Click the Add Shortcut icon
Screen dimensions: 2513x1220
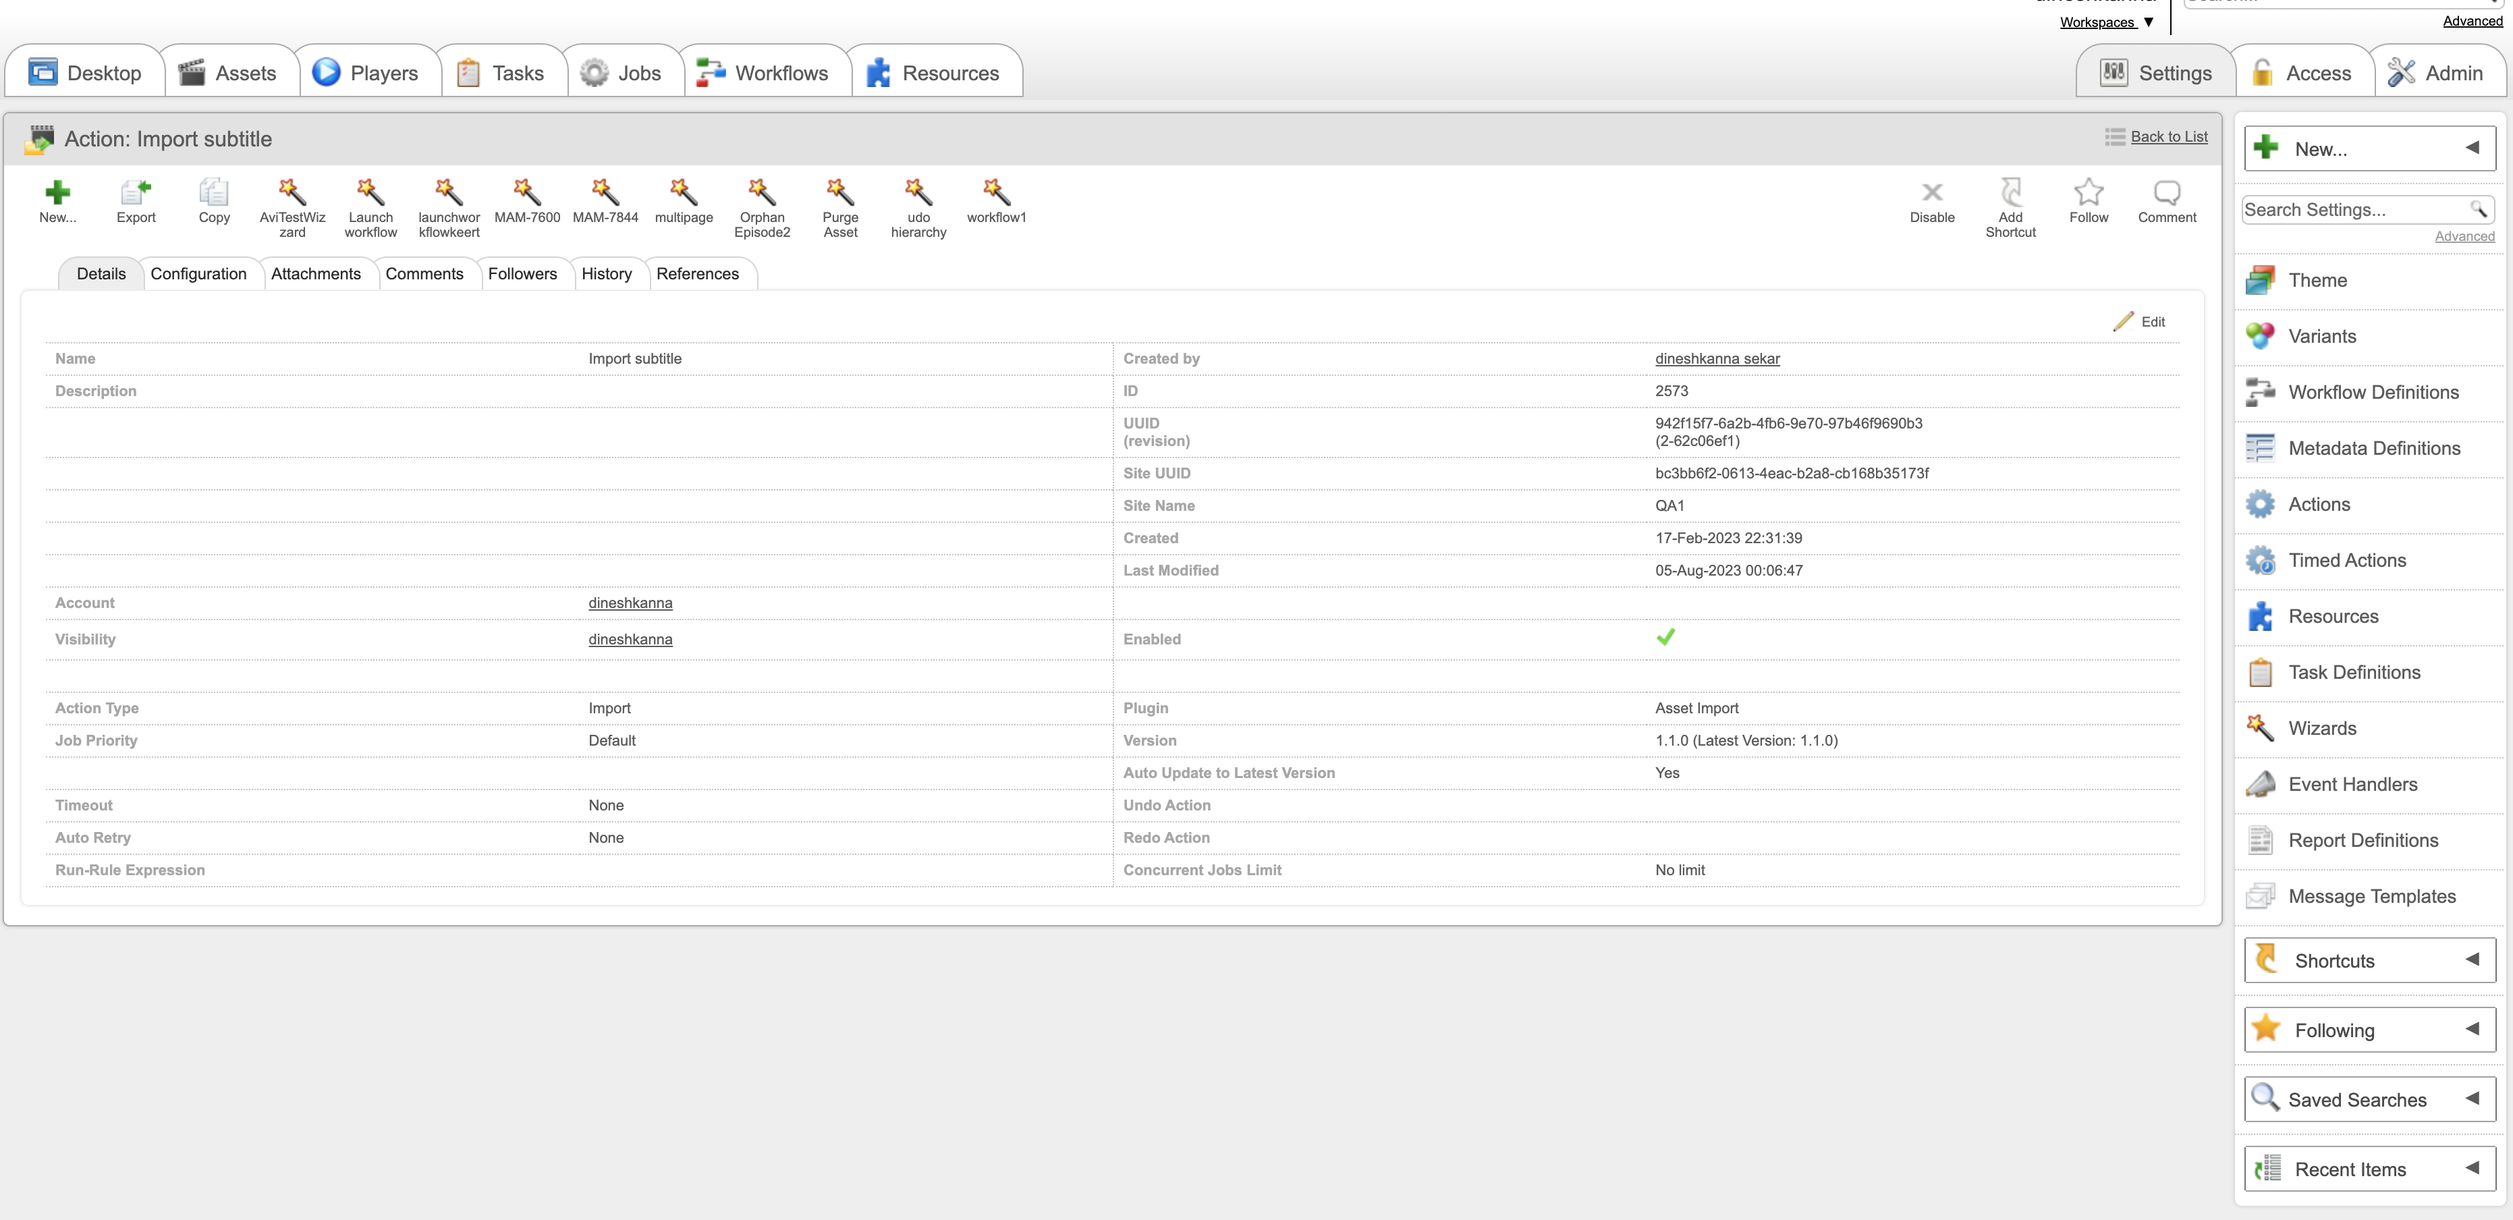coord(2010,192)
